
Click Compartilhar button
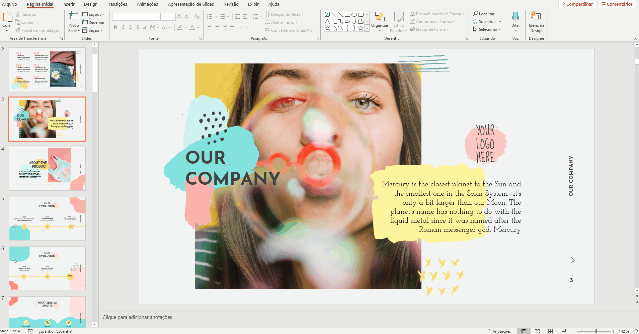577,4
